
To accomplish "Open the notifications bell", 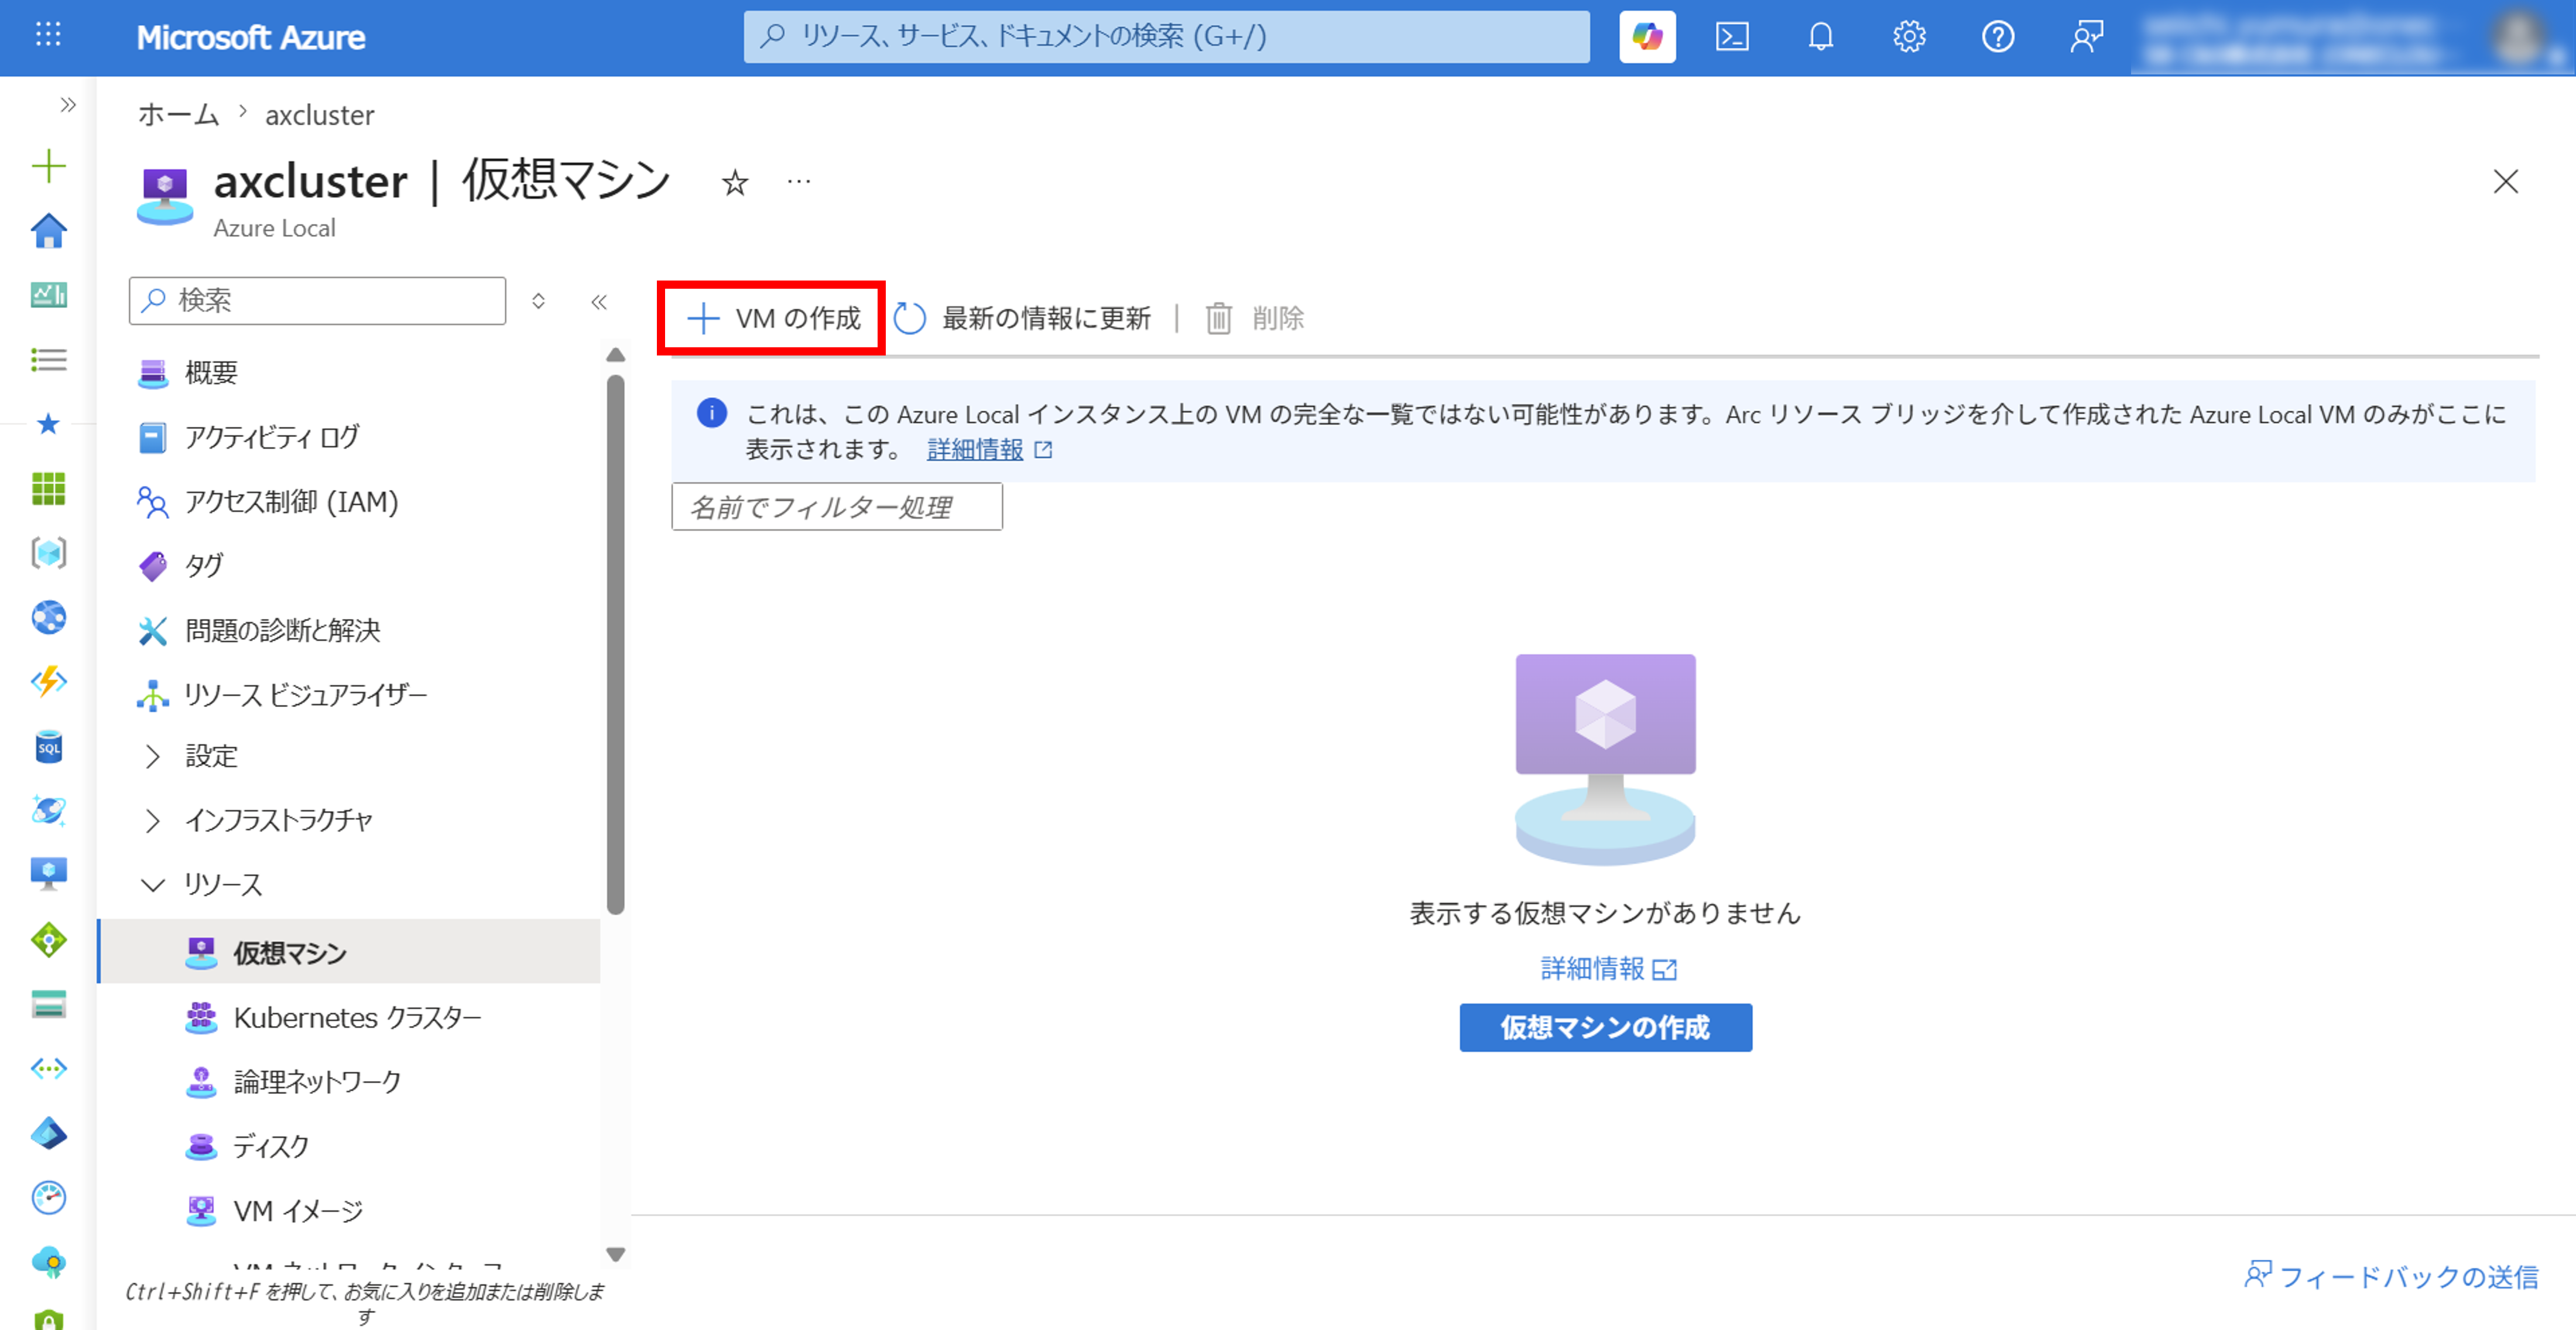I will point(1820,37).
